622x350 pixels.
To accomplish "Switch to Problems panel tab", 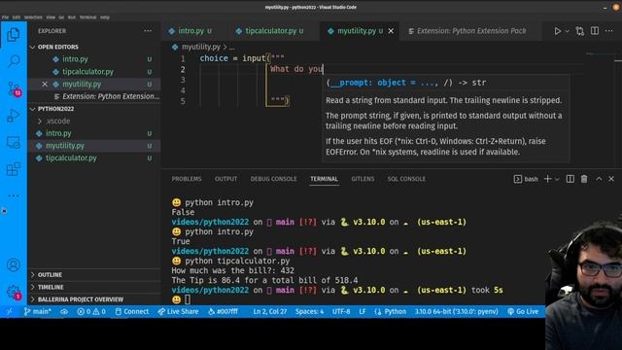I will coord(187,179).
